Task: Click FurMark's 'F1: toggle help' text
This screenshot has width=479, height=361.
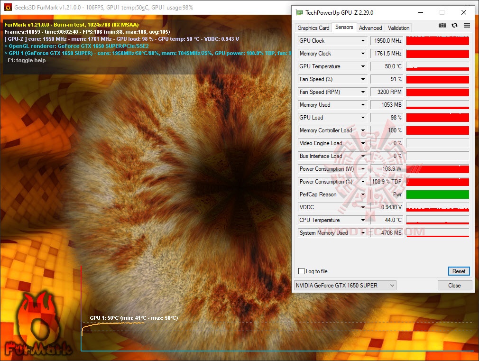Action: tap(25, 60)
